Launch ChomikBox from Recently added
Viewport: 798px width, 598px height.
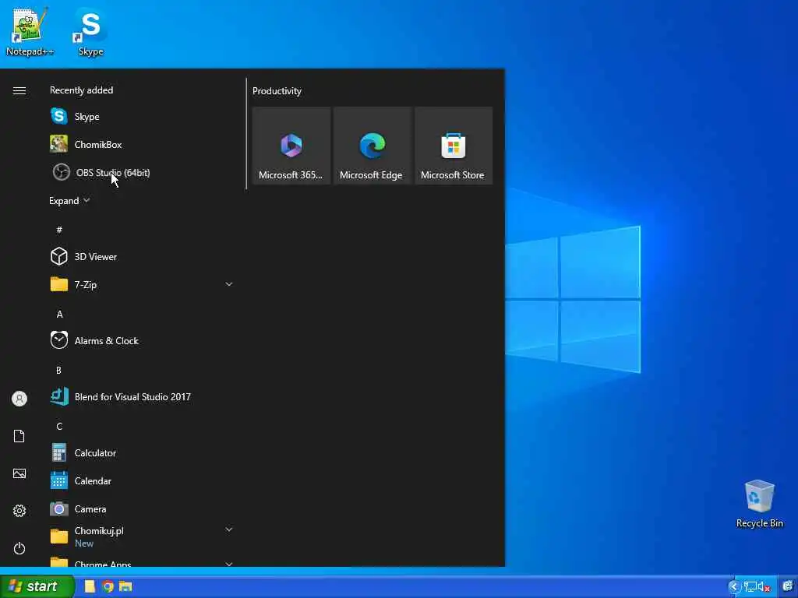click(142, 144)
